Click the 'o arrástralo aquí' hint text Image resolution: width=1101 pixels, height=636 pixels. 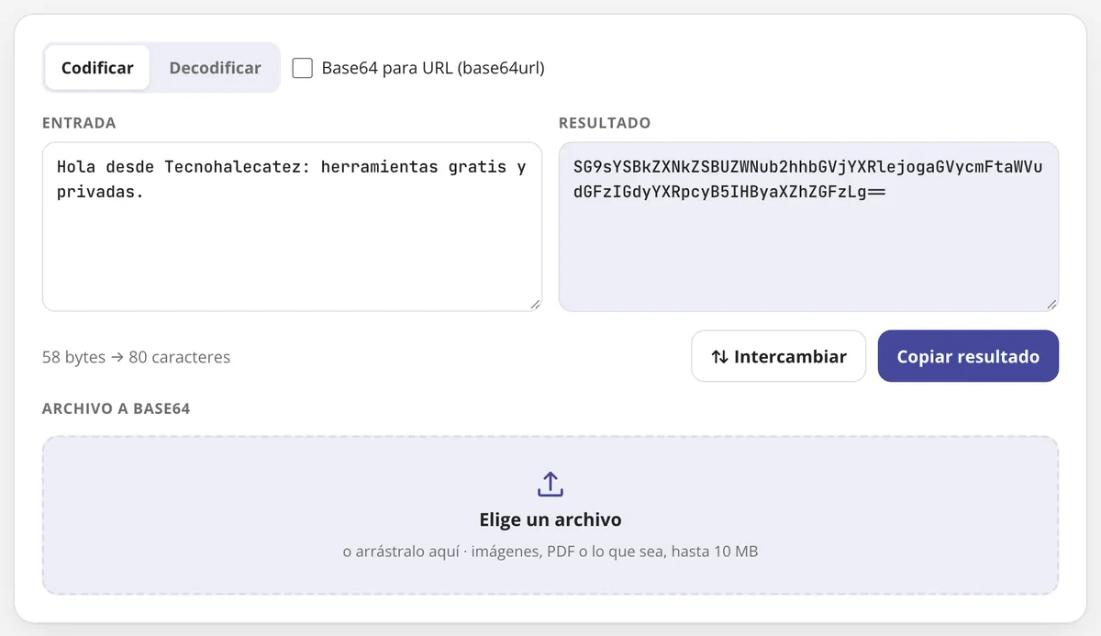click(402, 552)
